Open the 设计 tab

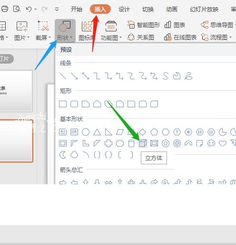coord(124,9)
